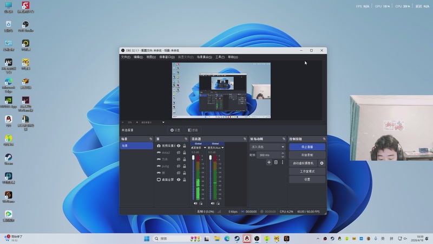Open the 桌面音频 mixer dropdown arrow
Viewport: 433px width, 244px height.
tap(204, 147)
